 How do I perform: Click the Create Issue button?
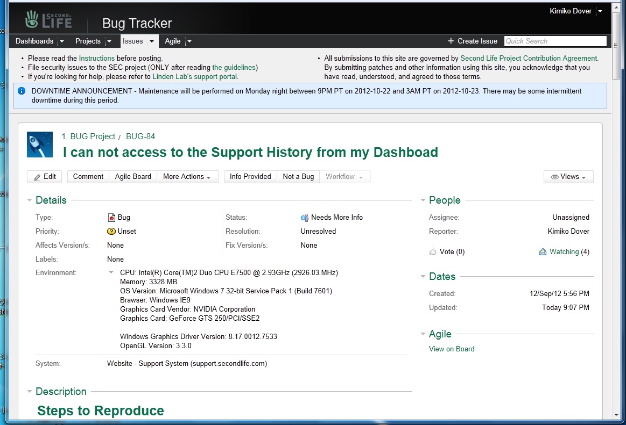point(473,41)
